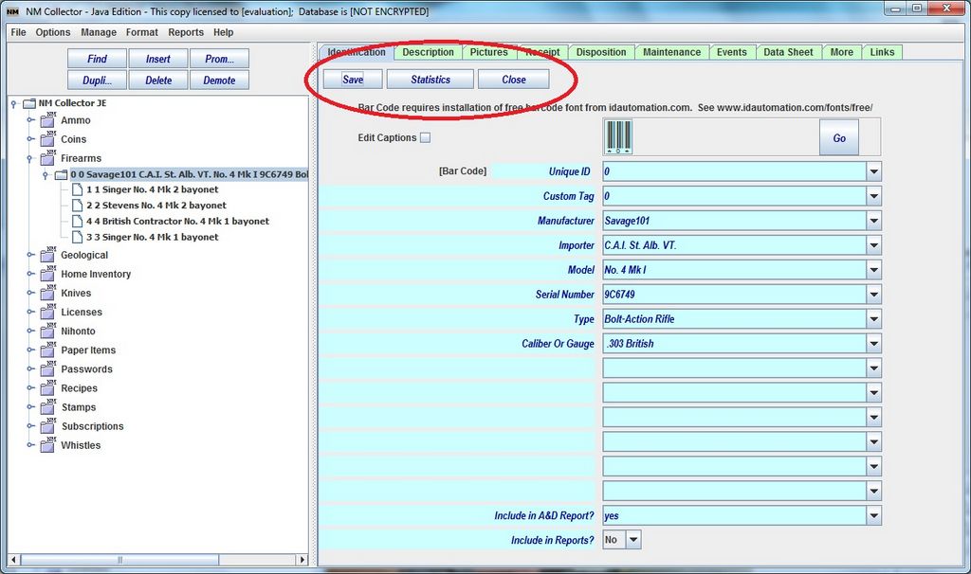Open the Manufacturer dropdown
Image resolution: width=971 pixels, height=574 pixels.
[873, 221]
